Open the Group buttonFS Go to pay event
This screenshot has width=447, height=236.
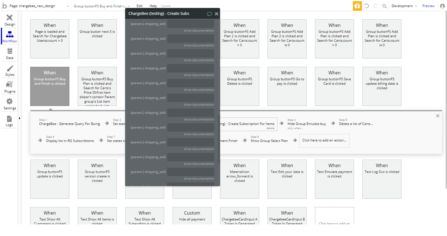click(287, 86)
